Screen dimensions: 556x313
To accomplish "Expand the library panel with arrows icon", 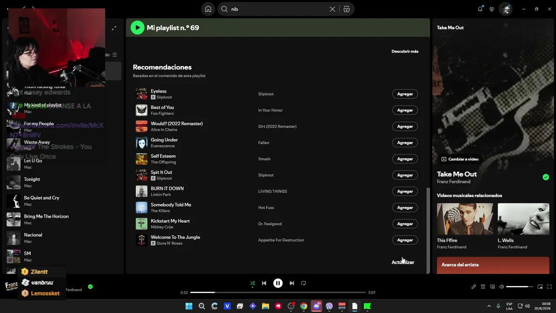I will tap(114, 28).
